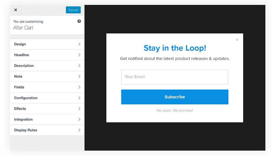
Task: Expand the Design section chevron
Action: pos(79,44)
